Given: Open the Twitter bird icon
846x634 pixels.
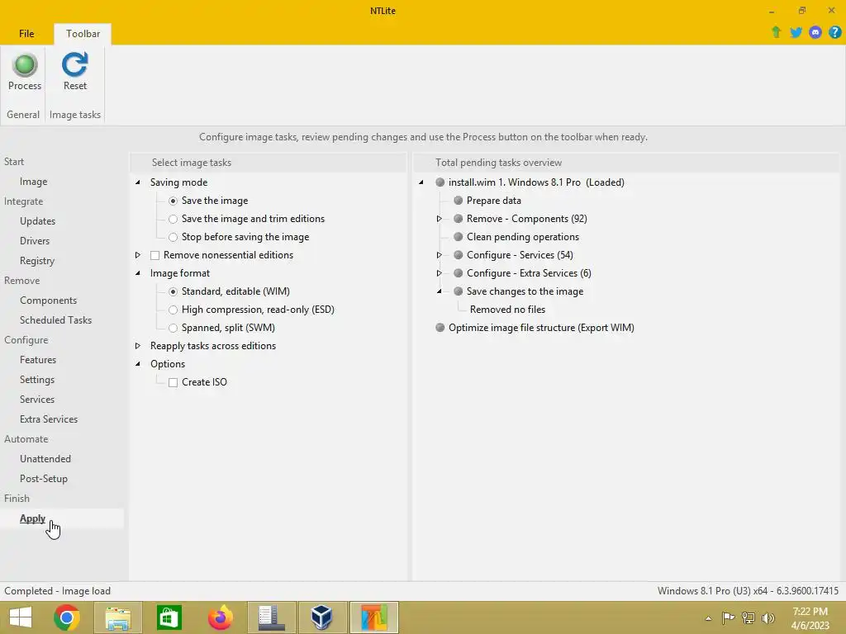Looking at the screenshot, I should pyautogui.click(x=796, y=32).
